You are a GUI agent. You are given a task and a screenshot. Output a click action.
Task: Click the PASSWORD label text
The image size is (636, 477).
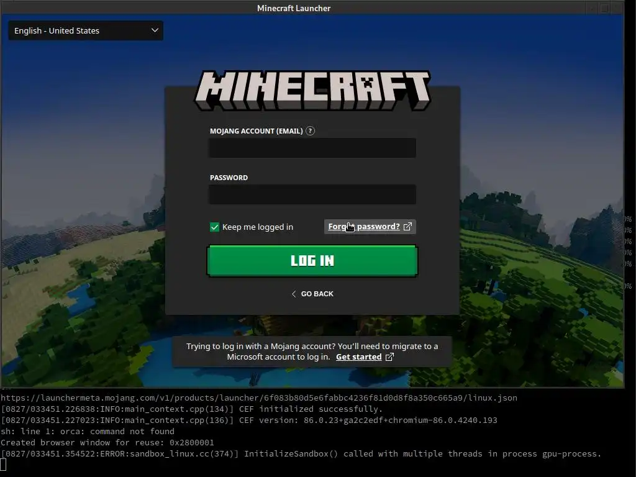229,178
